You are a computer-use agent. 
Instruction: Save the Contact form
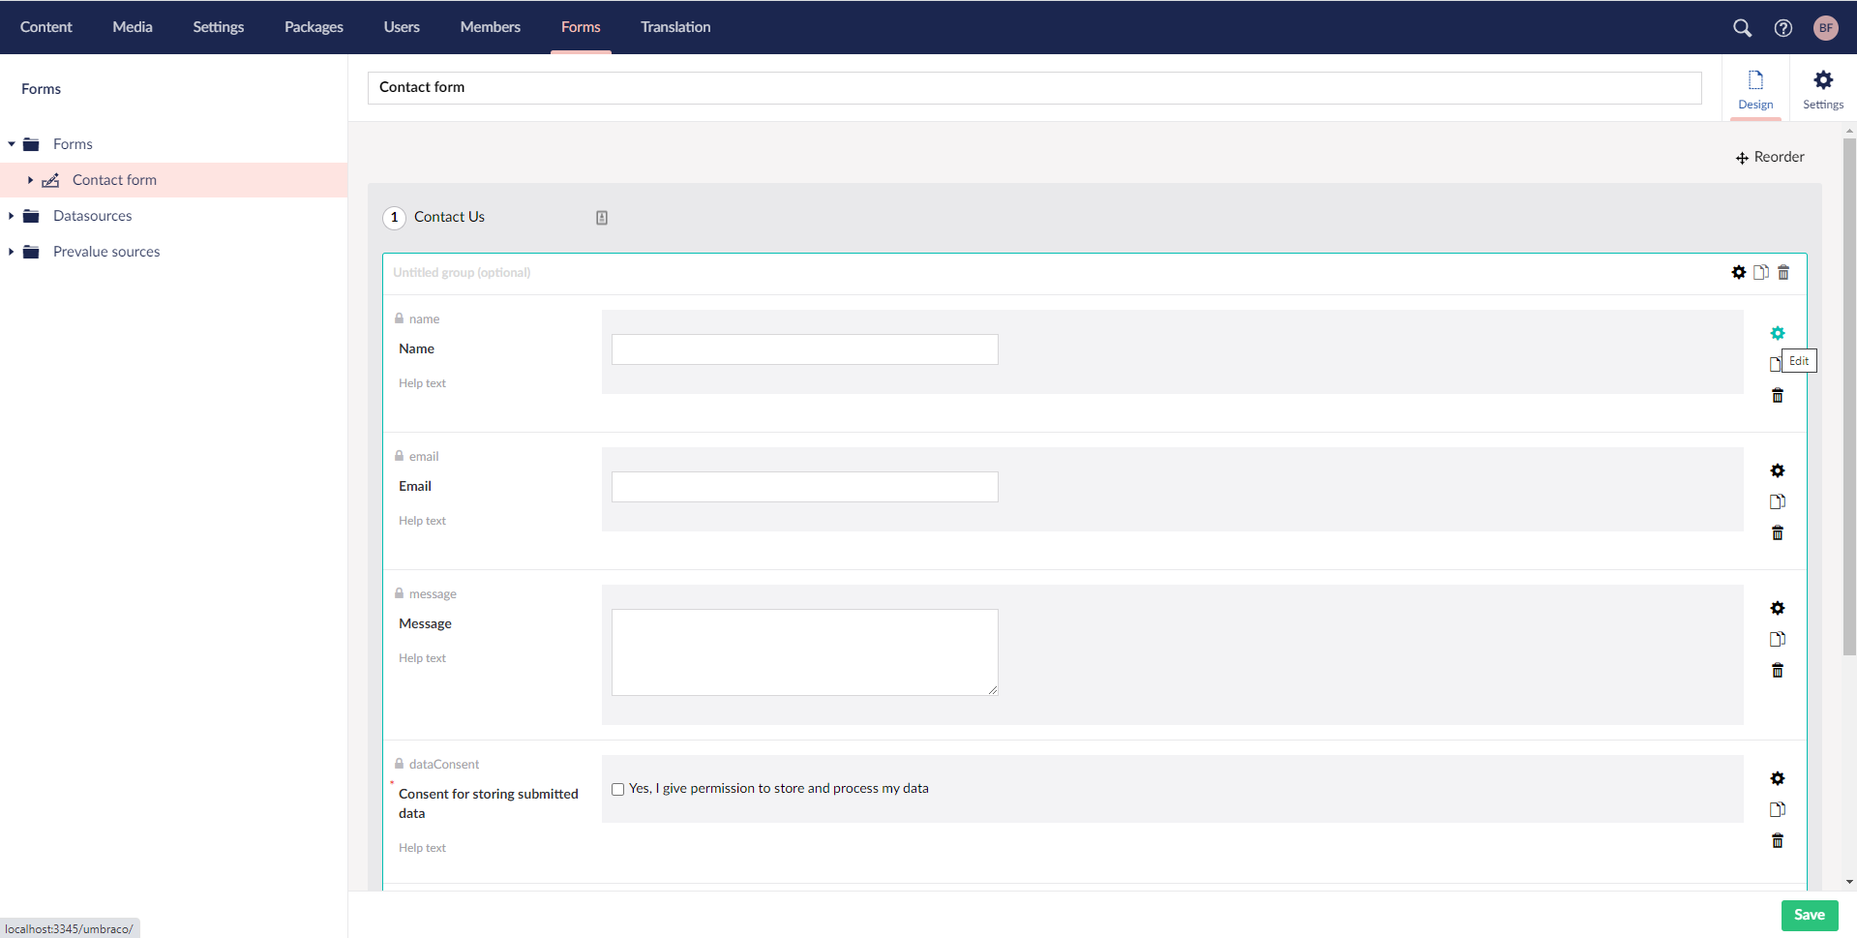(1809, 915)
